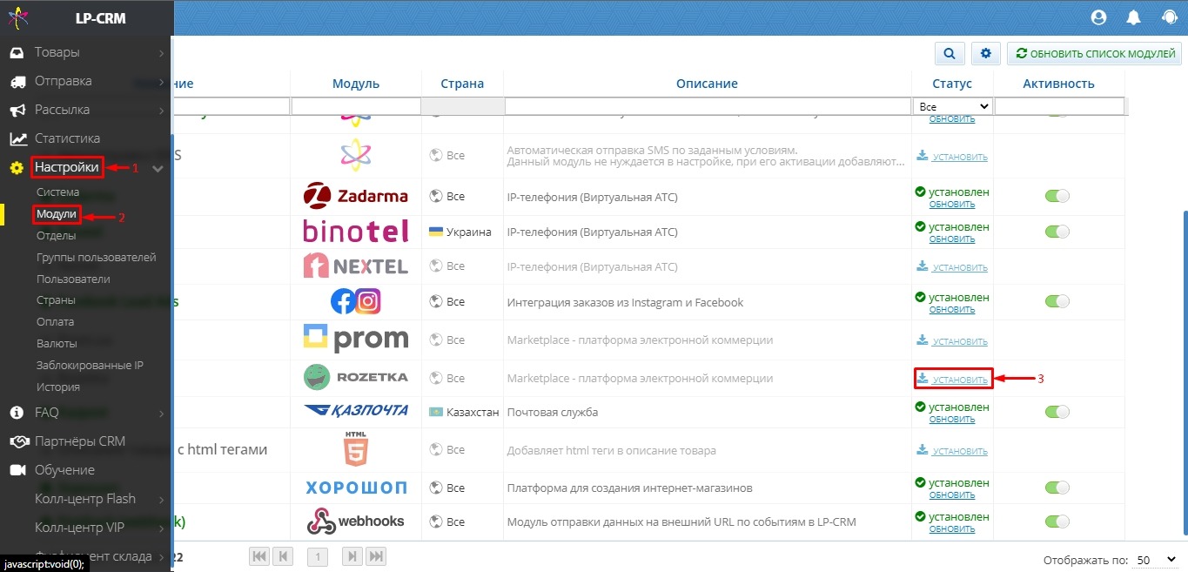Click the Отправка truck icon
This screenshot has width=1188, height=572.
[17, 82]
